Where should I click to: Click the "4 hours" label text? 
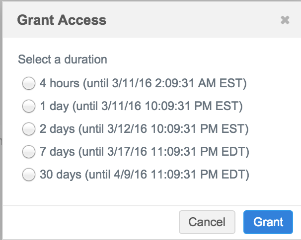59,83
